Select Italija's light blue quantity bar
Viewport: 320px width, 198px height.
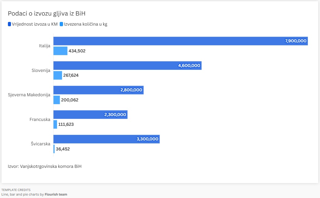pos(60,51)
